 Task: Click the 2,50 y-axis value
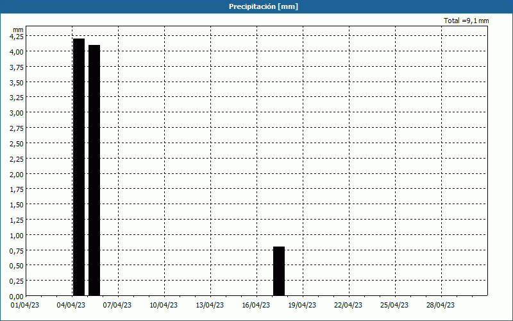coord(17,143)
